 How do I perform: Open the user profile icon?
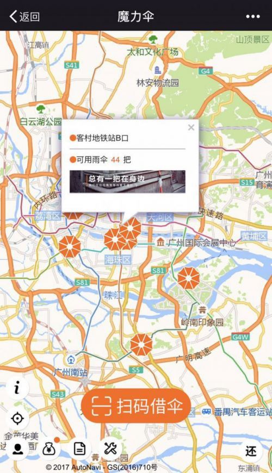(x=18, y=449)
